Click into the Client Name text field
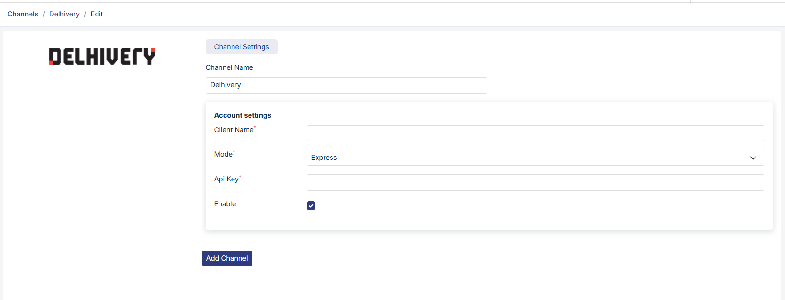Viewport: 785px width, 300px height. pyautogui.click(x=535, y=133)
